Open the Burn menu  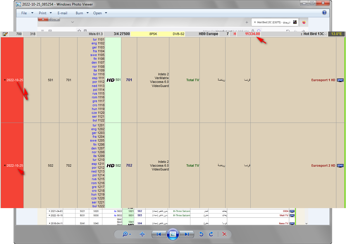82,13
